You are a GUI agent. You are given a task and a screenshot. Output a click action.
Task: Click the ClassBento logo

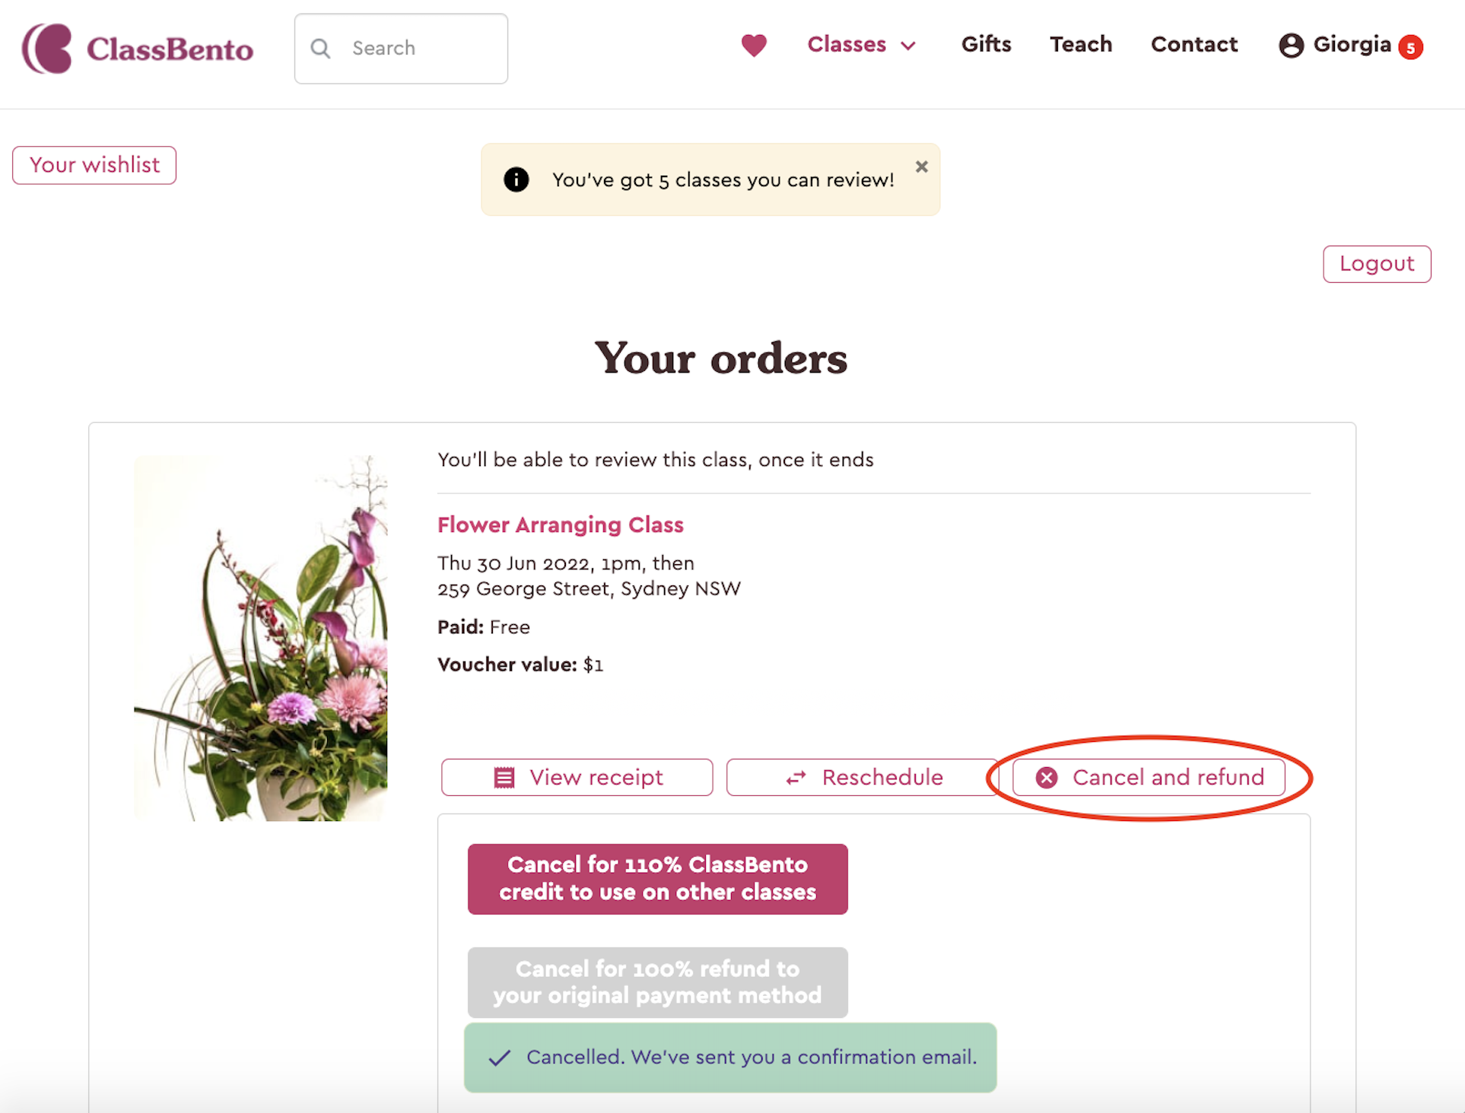138,49
